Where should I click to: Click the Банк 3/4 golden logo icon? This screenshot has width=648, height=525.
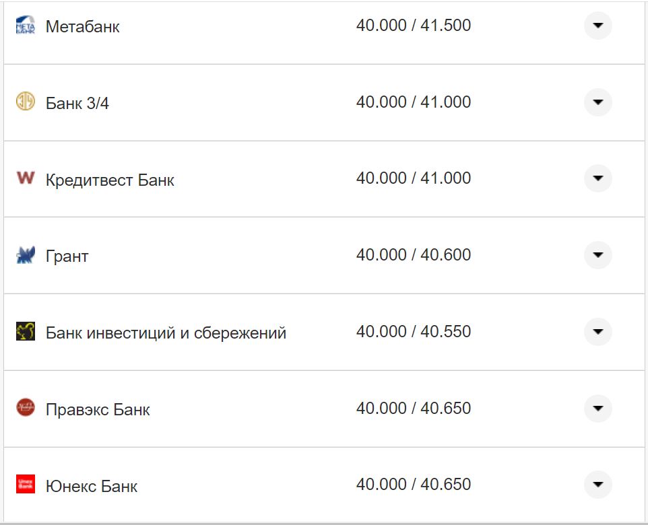pyautogui.click(x=25, y=102)
